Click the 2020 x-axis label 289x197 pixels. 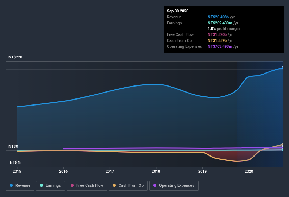tap(249, 171)
